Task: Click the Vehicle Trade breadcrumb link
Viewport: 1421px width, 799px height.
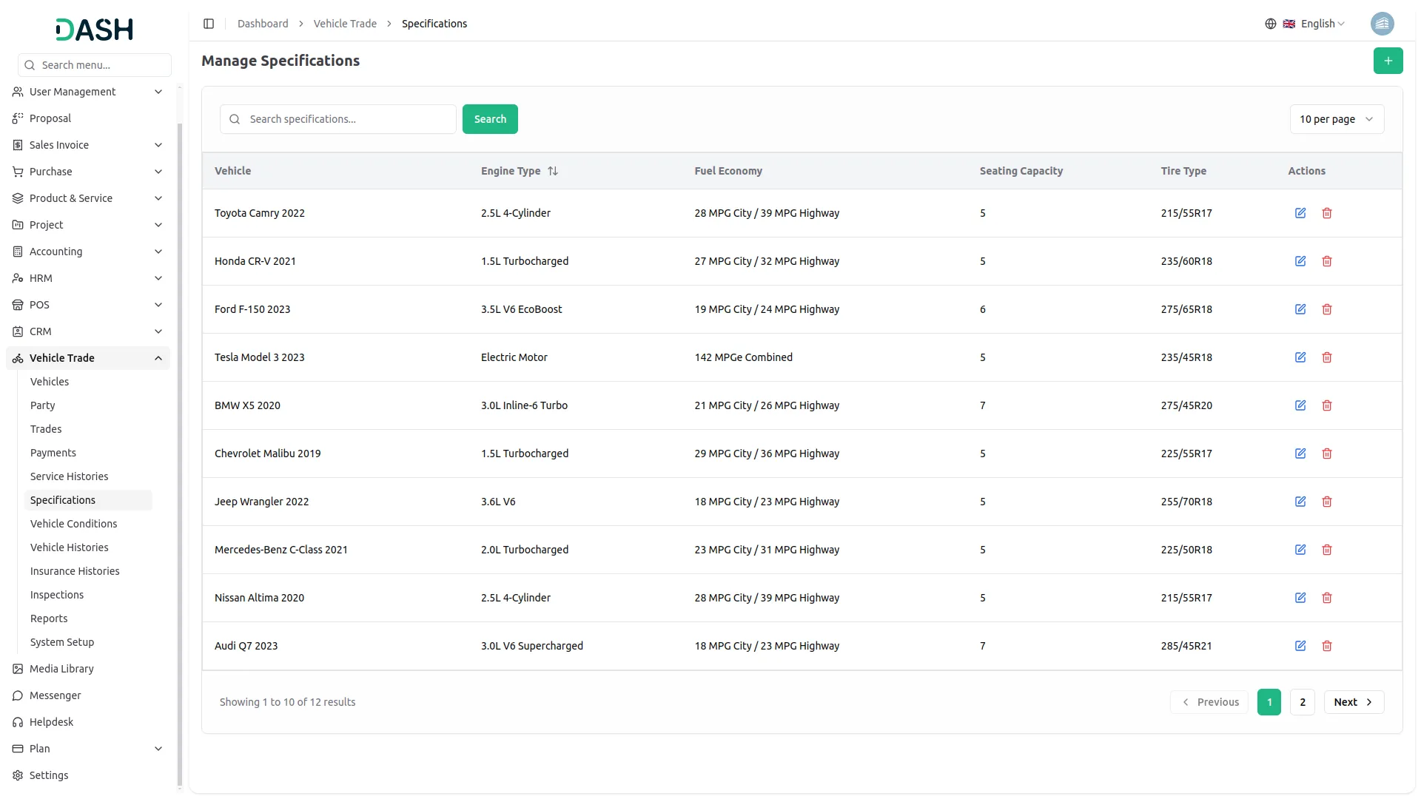Action: tap(345, 24)
